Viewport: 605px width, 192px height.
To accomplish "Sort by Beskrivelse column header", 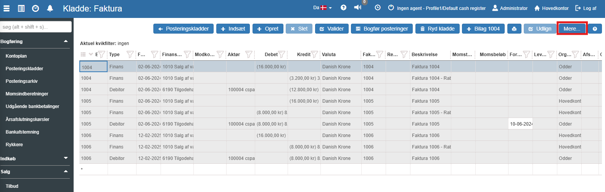I will (x=424, y=55).
